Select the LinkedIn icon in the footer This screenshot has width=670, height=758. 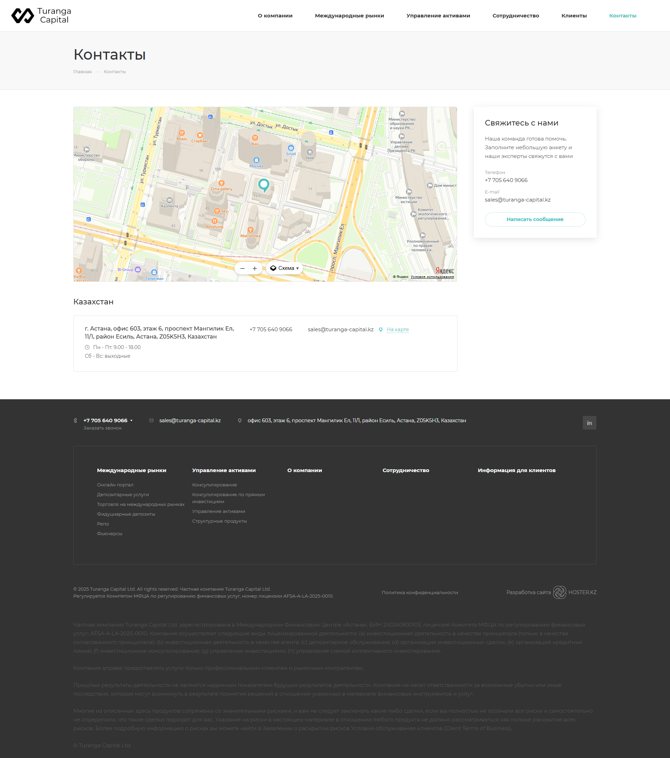pos(589,423)
